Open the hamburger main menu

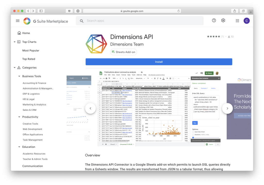[18, 21]
